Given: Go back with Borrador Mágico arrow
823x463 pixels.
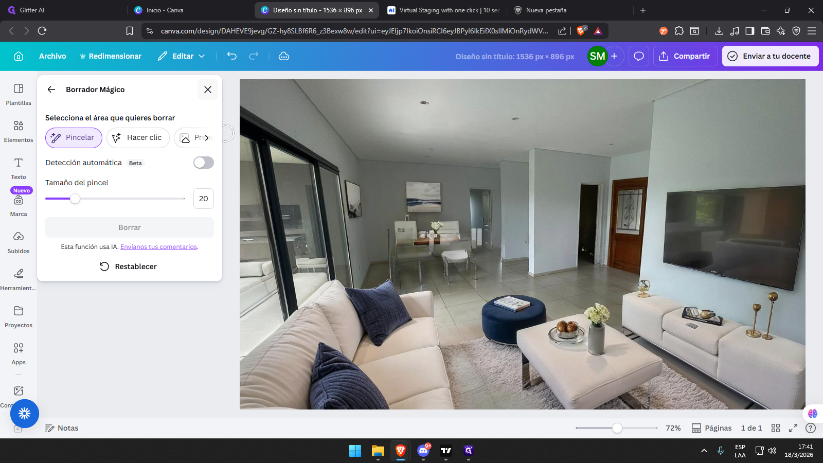Looking at the screenshot, I should coord(51,90).
